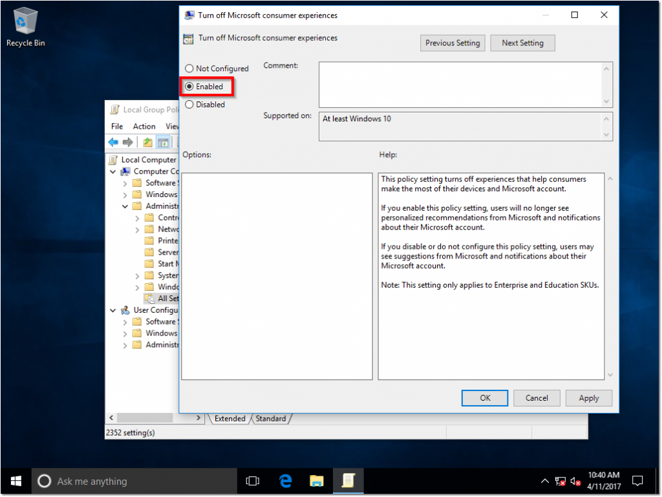The image size is (662, 497).
Task: Click the Previous Setting button
Action: (453, 43)
